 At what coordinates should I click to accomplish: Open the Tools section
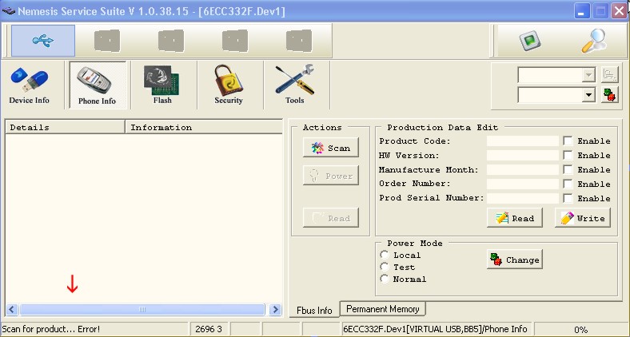click(x=294, y=85)
